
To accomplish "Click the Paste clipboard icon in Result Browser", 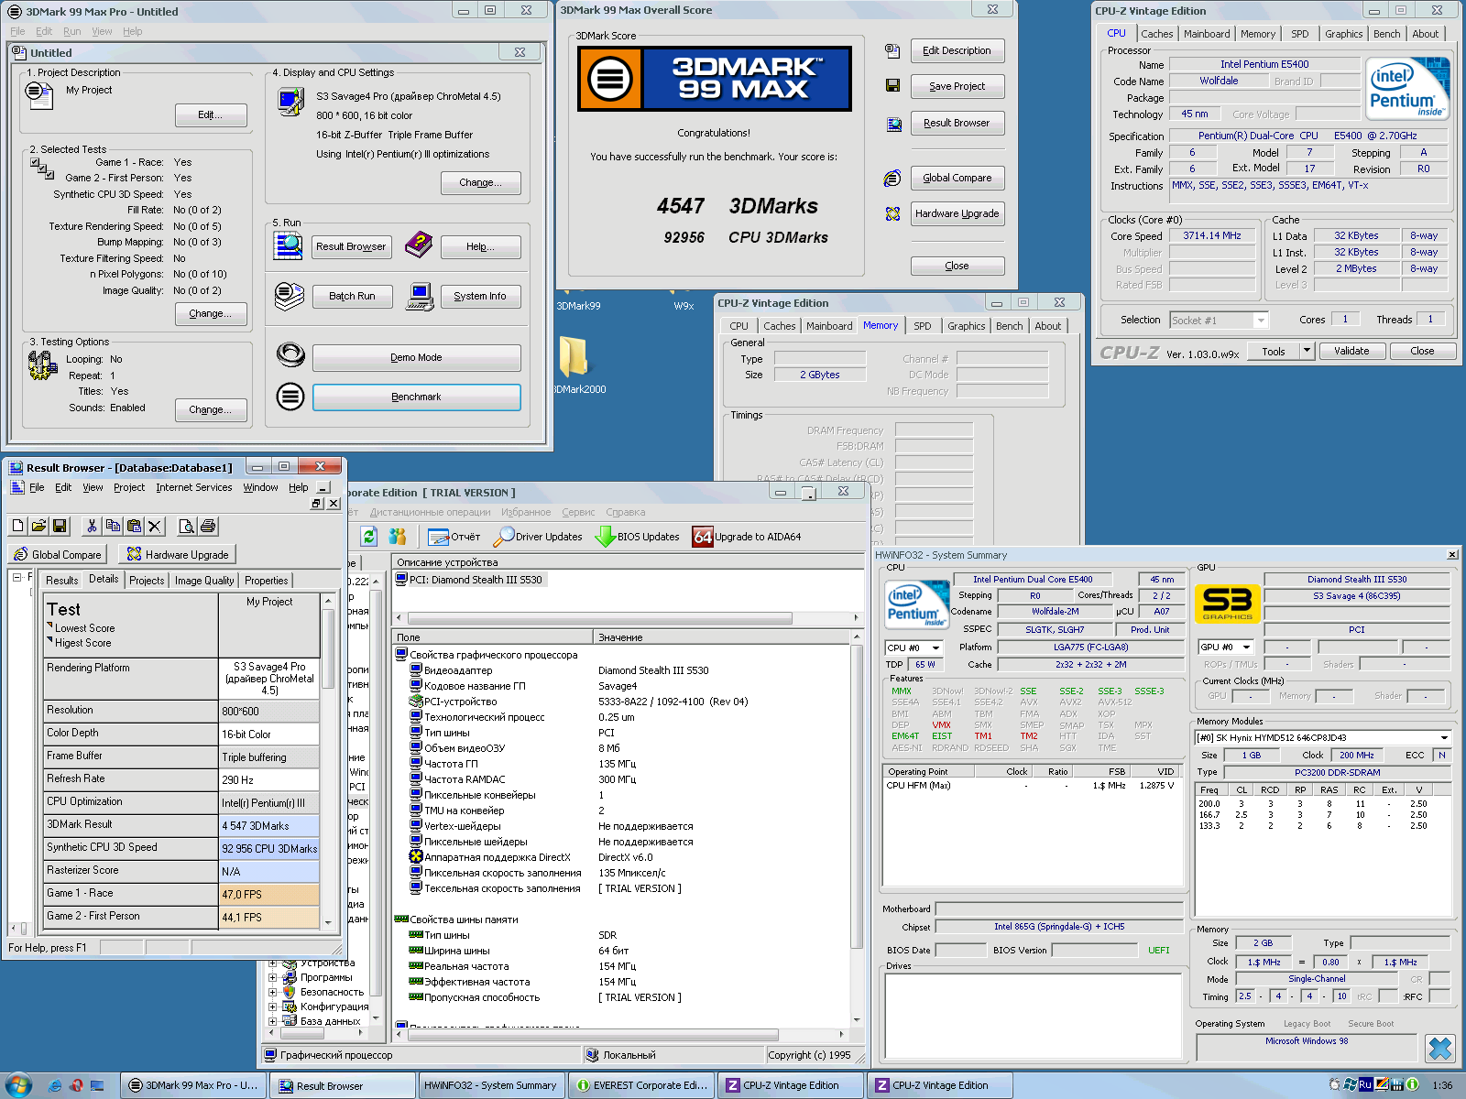I will 134,526.
